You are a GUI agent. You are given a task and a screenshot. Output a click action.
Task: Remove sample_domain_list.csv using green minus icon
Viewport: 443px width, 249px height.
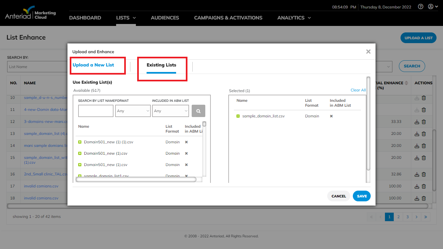pos(238,116)
